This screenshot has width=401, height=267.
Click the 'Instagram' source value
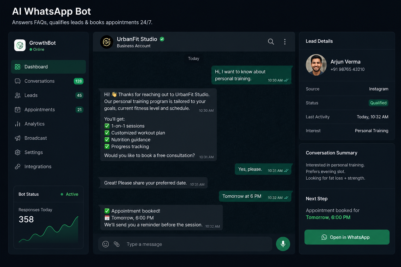[379, 89]
